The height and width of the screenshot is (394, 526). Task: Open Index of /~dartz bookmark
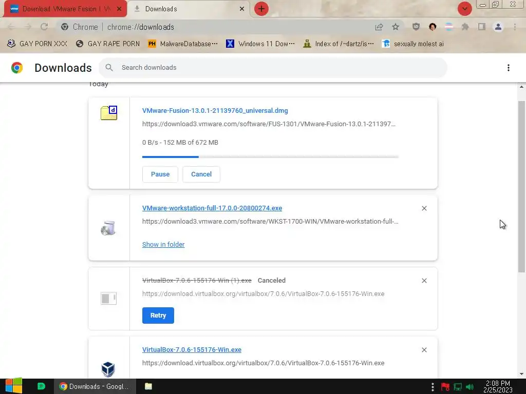338,44
